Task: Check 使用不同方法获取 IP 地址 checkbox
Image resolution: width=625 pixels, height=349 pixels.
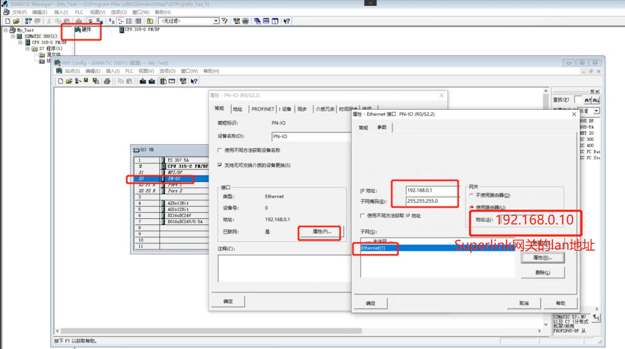Action: coord(363,216)
